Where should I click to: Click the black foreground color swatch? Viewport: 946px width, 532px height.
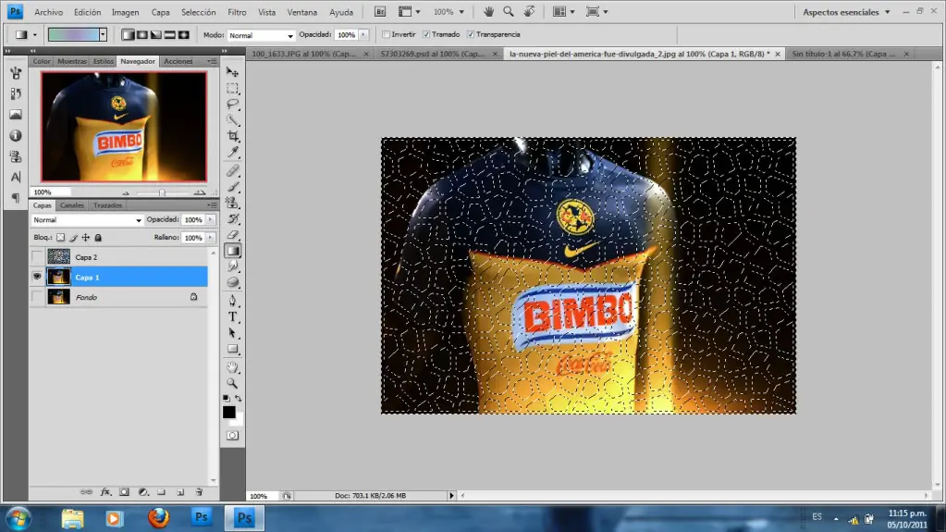pos(228,412)
